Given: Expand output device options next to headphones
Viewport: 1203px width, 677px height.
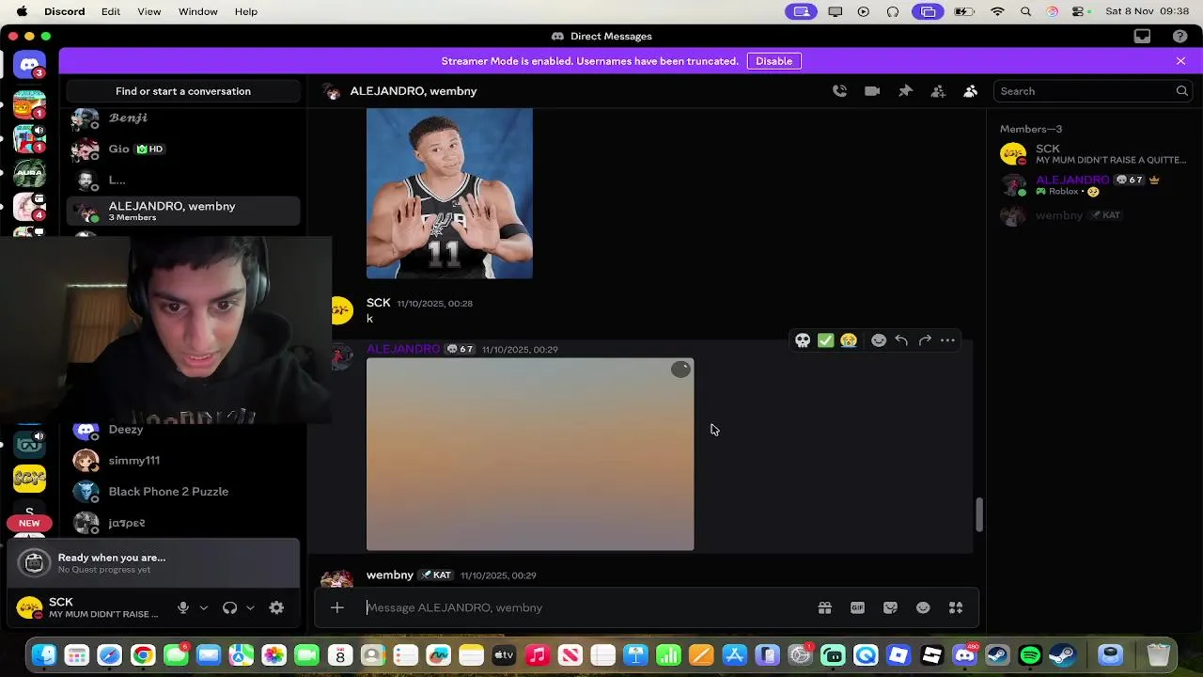Looking at the screenshot, I should tap(250, 608).
